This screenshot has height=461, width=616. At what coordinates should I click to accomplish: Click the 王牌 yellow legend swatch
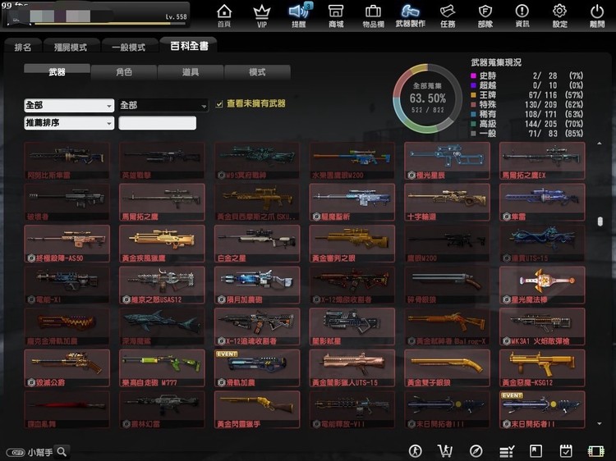tap(473, 95)
